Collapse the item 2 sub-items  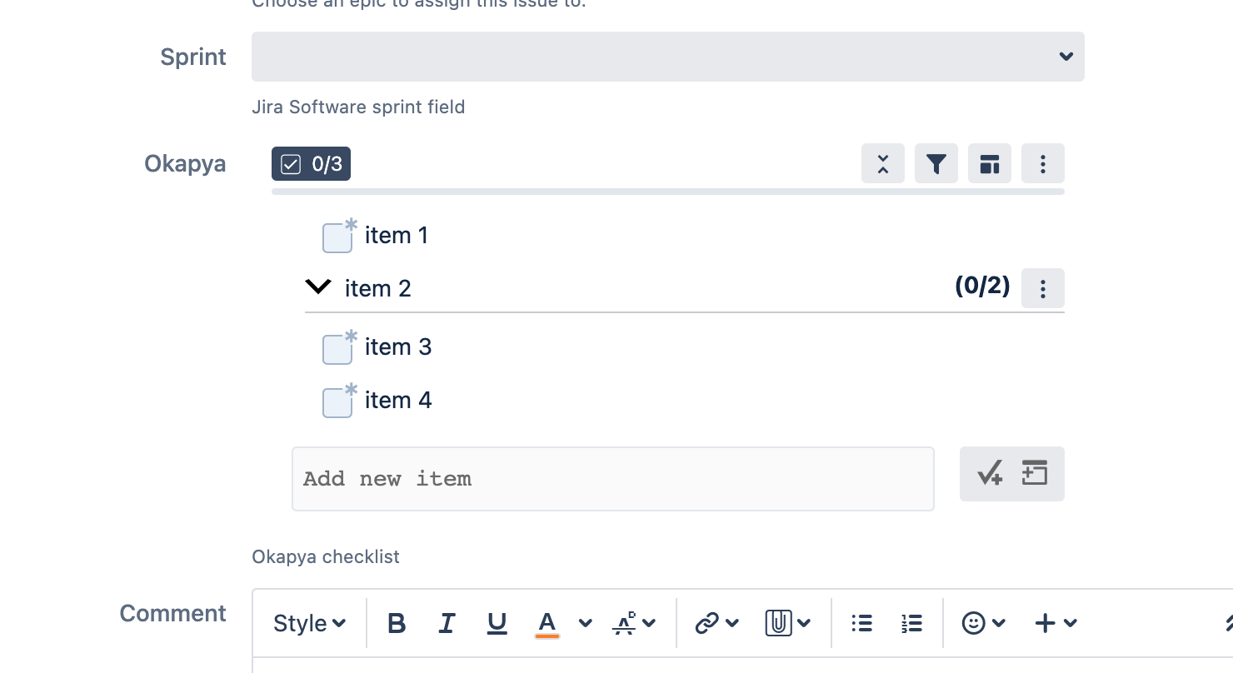[x=317, y=287]
